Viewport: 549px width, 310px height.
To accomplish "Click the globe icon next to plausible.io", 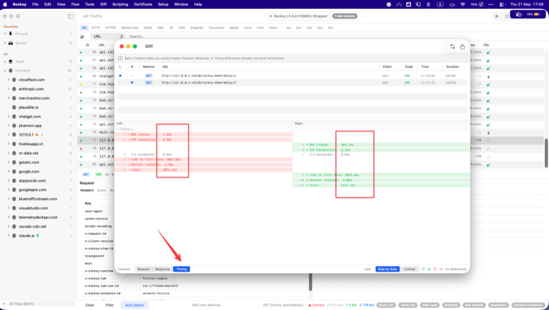I will point(14,108).
